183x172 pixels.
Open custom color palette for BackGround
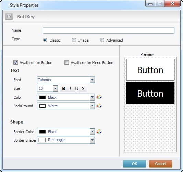99,106
